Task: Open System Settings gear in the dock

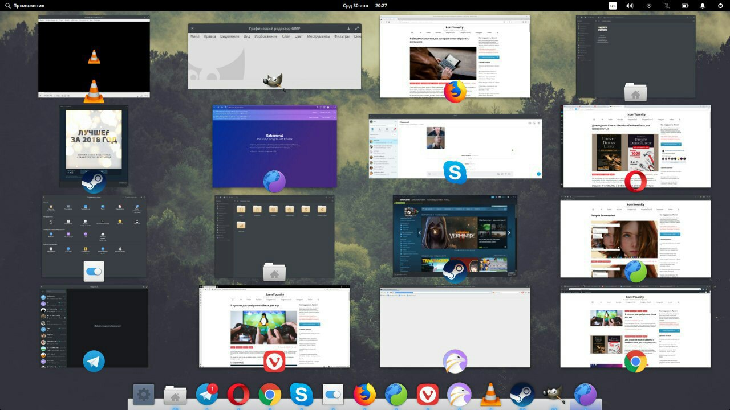Action: 144,394
